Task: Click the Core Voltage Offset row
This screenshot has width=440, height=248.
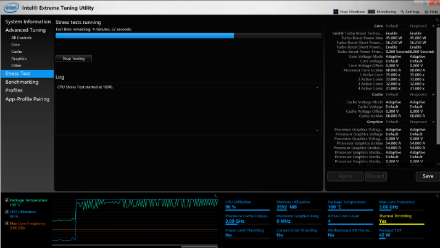Action: pos(381,65)
